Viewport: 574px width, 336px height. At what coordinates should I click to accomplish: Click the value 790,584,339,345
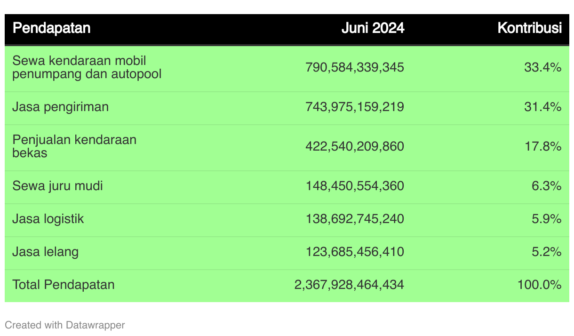[x=355, y=67]
